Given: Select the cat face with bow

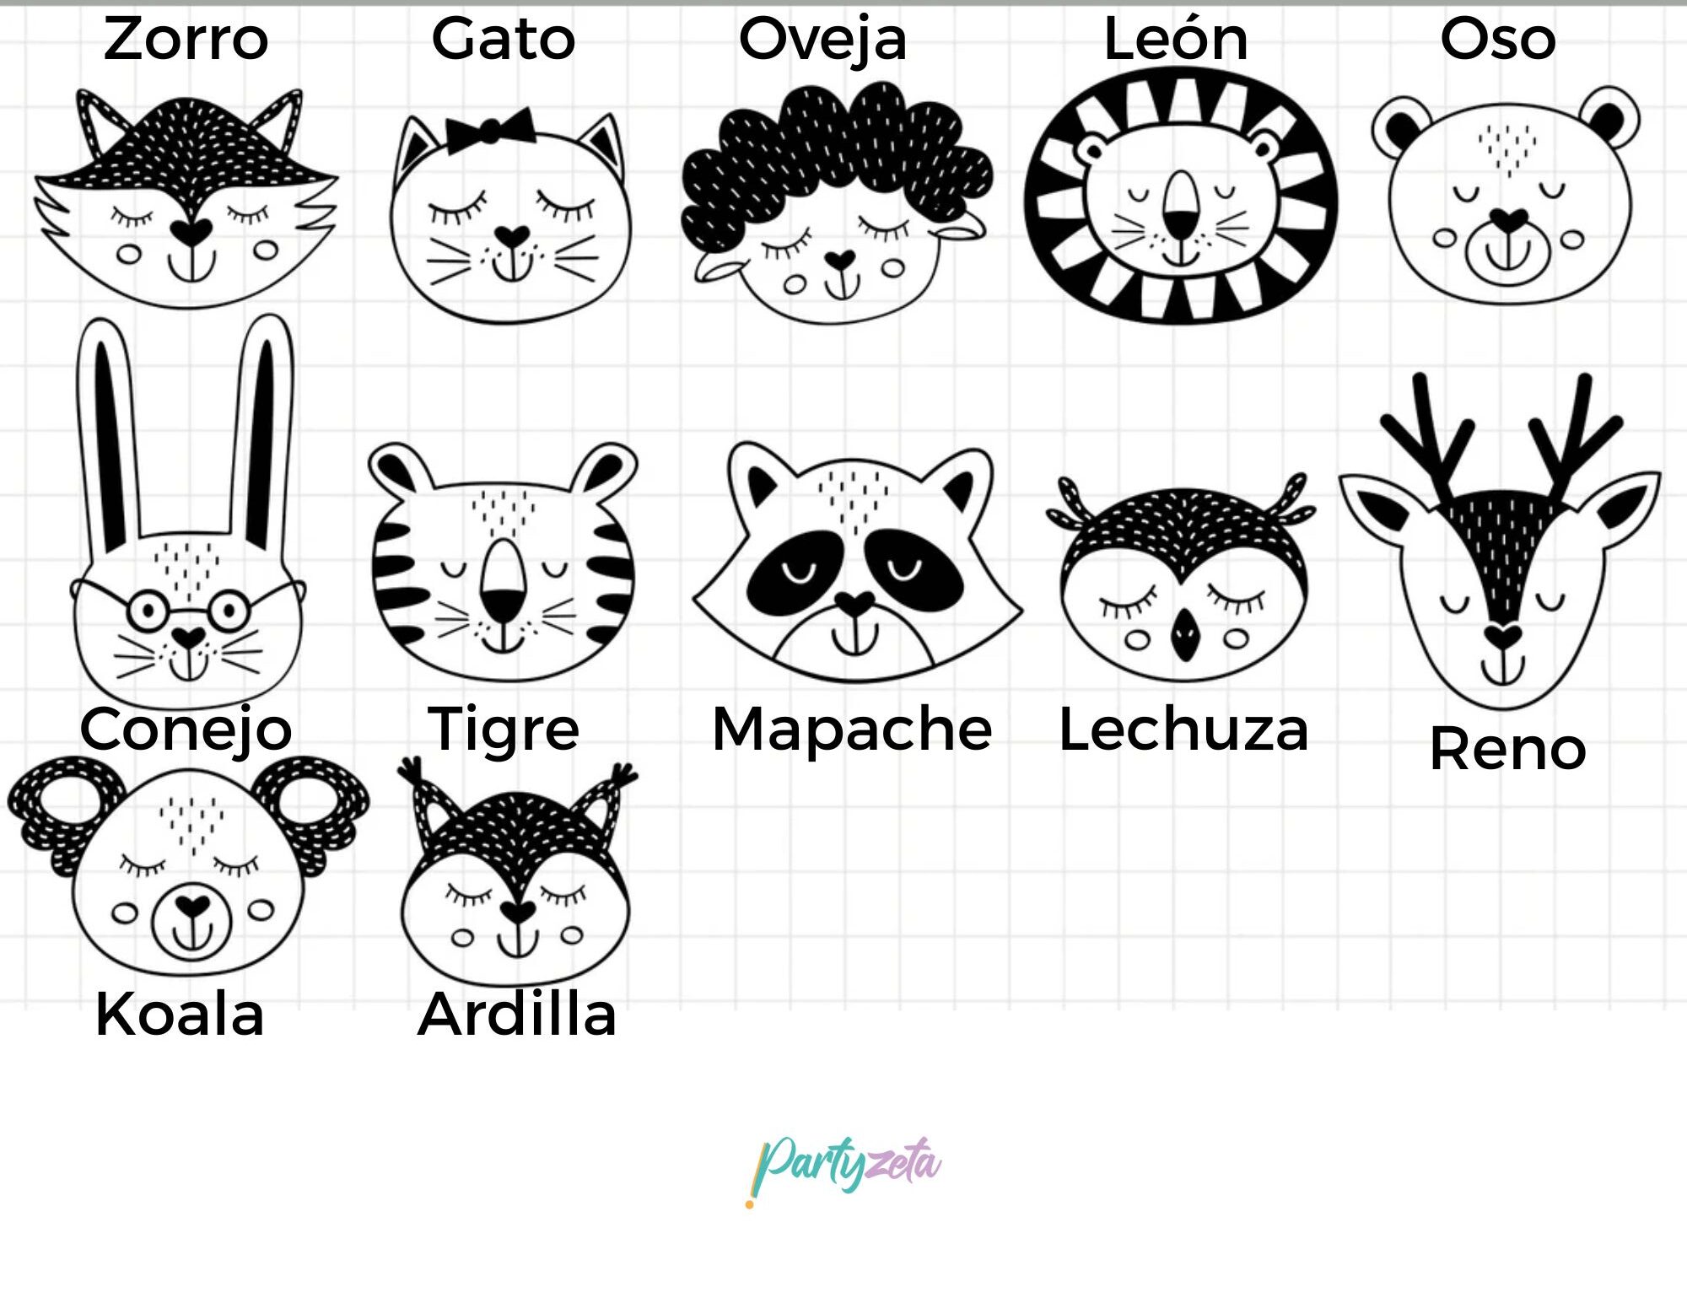Looking at the screenshot, I should pyautogui.click(x=510, y=214).
